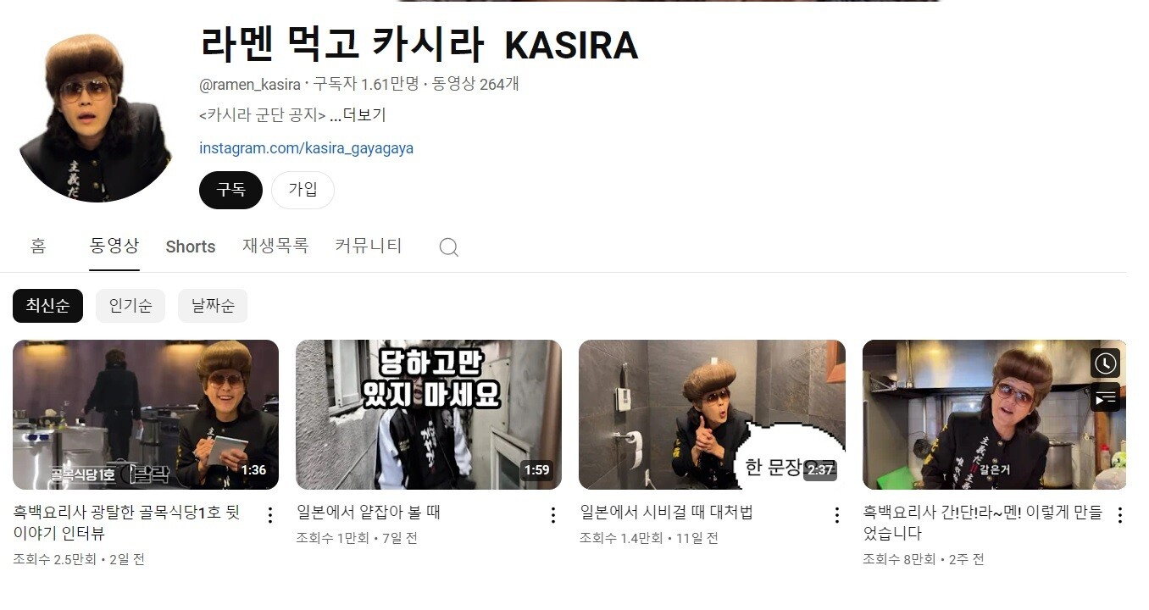
Task: Select the 최신순 sort filter chip
Action: click(47, 306)
